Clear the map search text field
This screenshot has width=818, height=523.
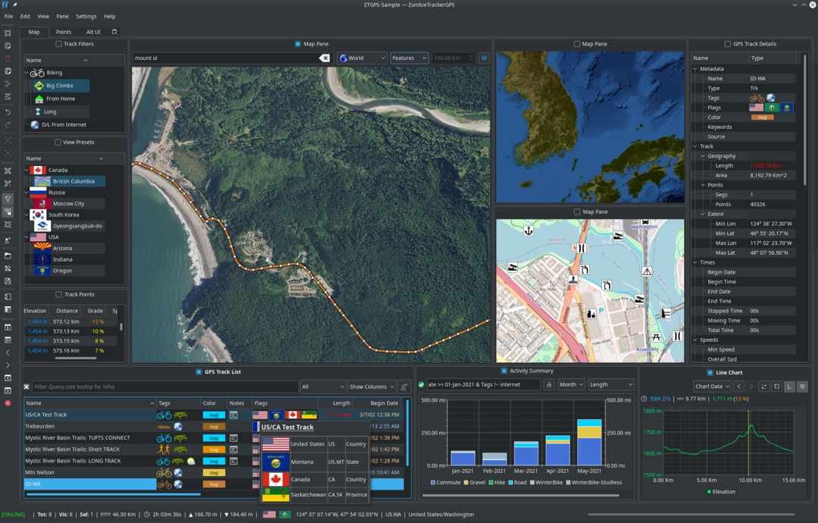324,58
